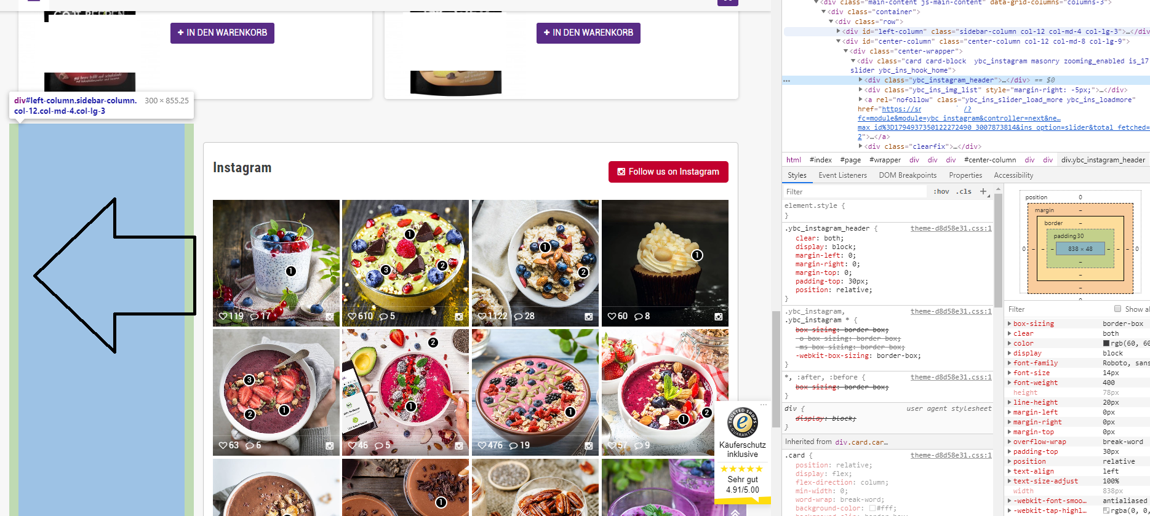Click the comment bubble showing 17 comments
The width and height of the screenshot is (1150, 516).
click(x=254, y=316)
